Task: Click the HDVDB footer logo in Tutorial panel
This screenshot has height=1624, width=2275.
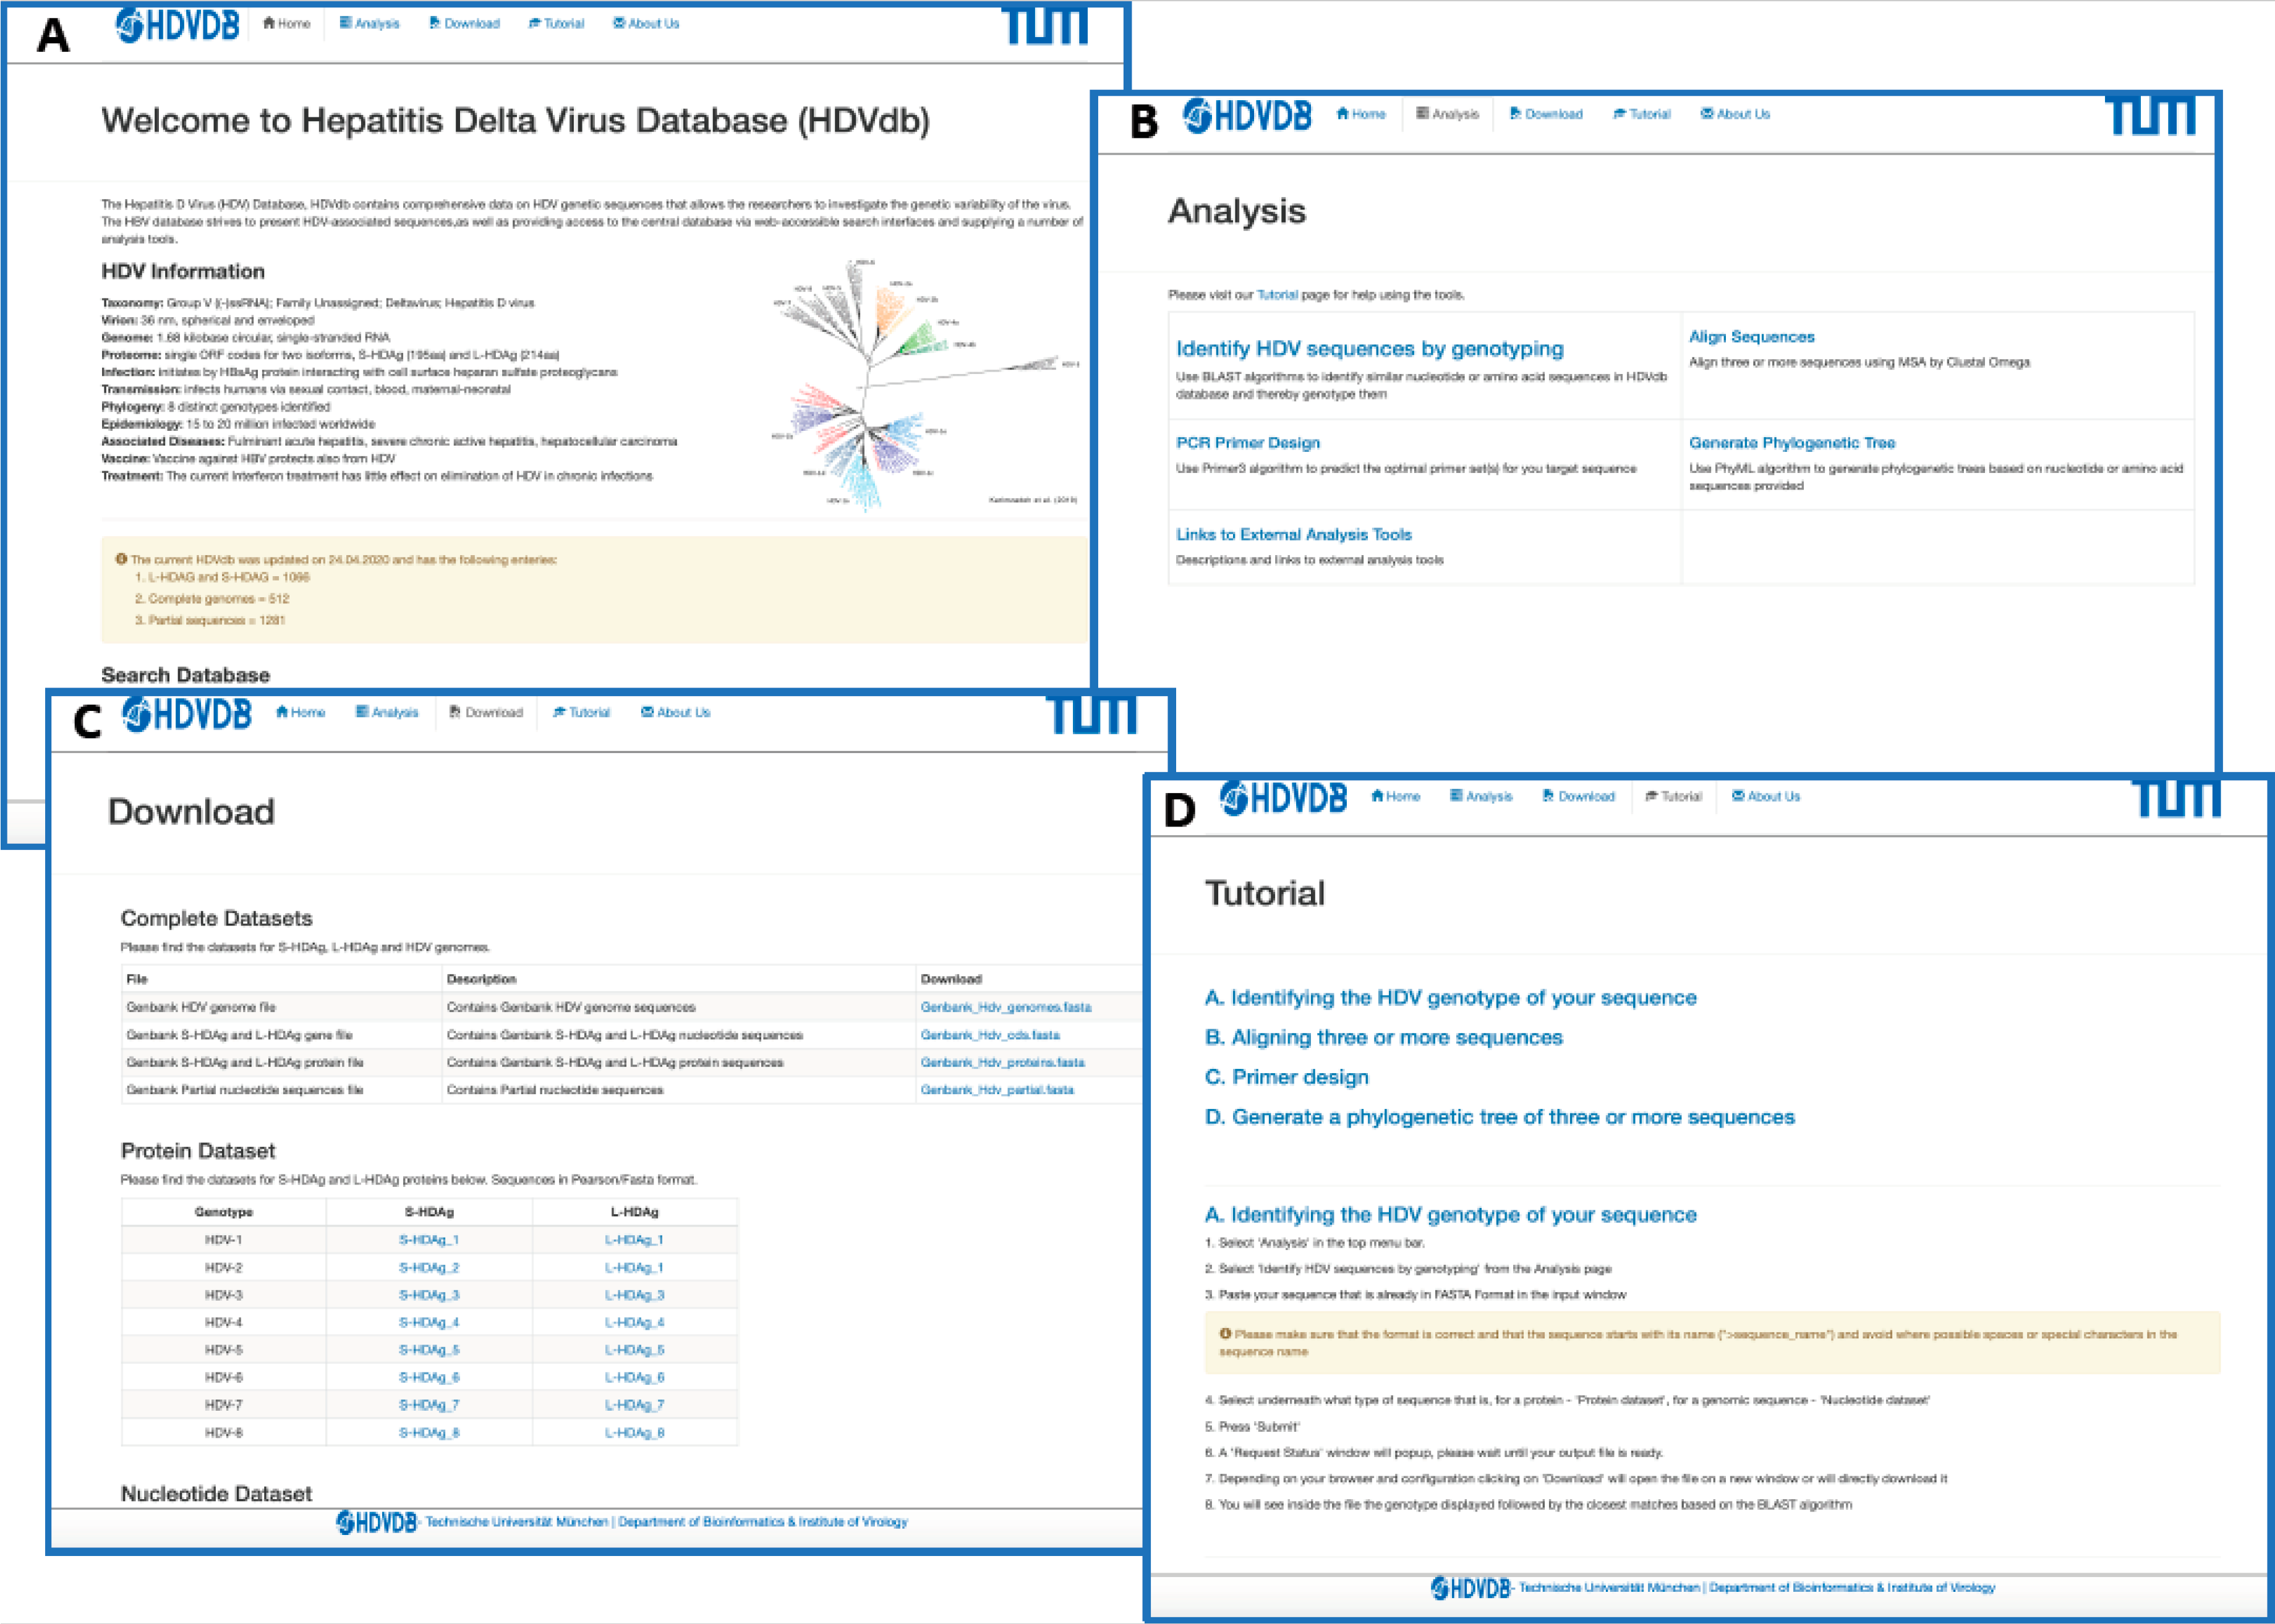Action: pos(1470,1588)
